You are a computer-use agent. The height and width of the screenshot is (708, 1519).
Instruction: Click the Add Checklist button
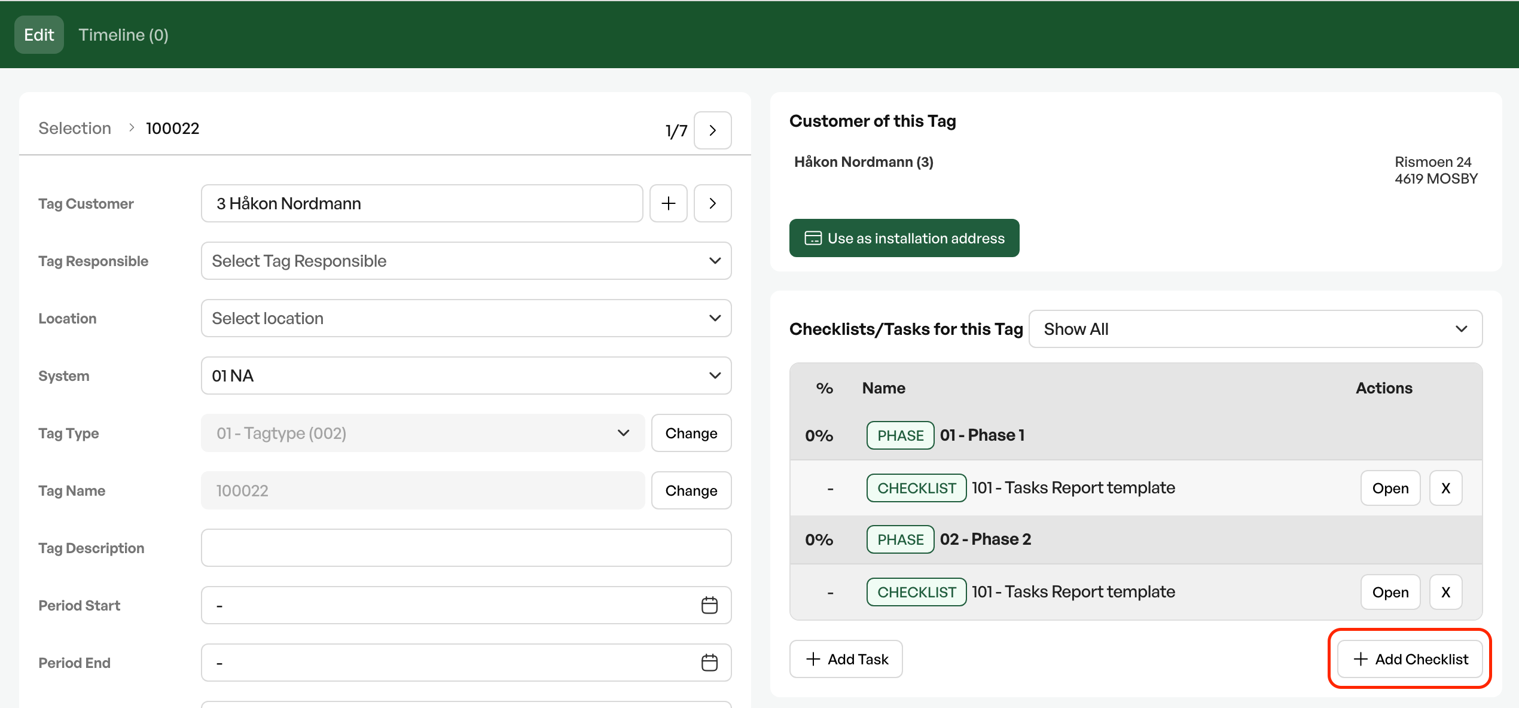[x=1410, y=659]
